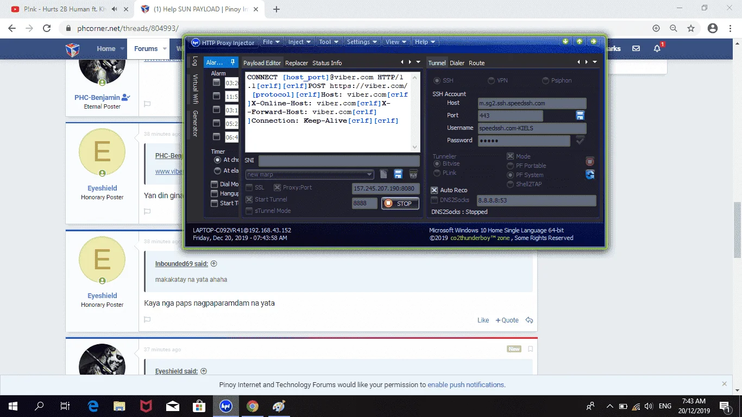The height and width of the screenshot is (417, 742).
Task: Open Microsoft Store from the taskbar
Action: point(199,406)
